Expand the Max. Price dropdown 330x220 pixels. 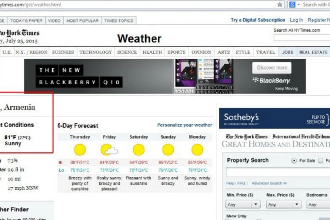(284, 204)
